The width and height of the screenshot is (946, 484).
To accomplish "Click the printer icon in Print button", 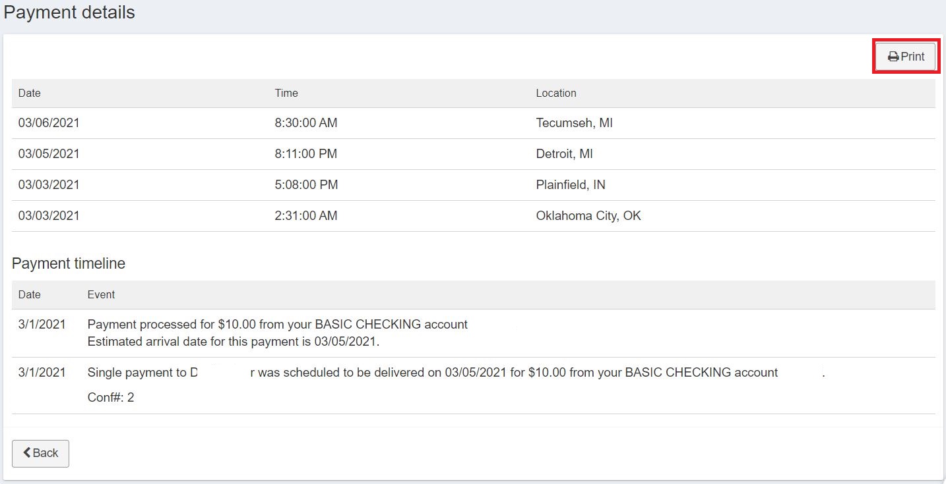I will [x=893, y=57].
